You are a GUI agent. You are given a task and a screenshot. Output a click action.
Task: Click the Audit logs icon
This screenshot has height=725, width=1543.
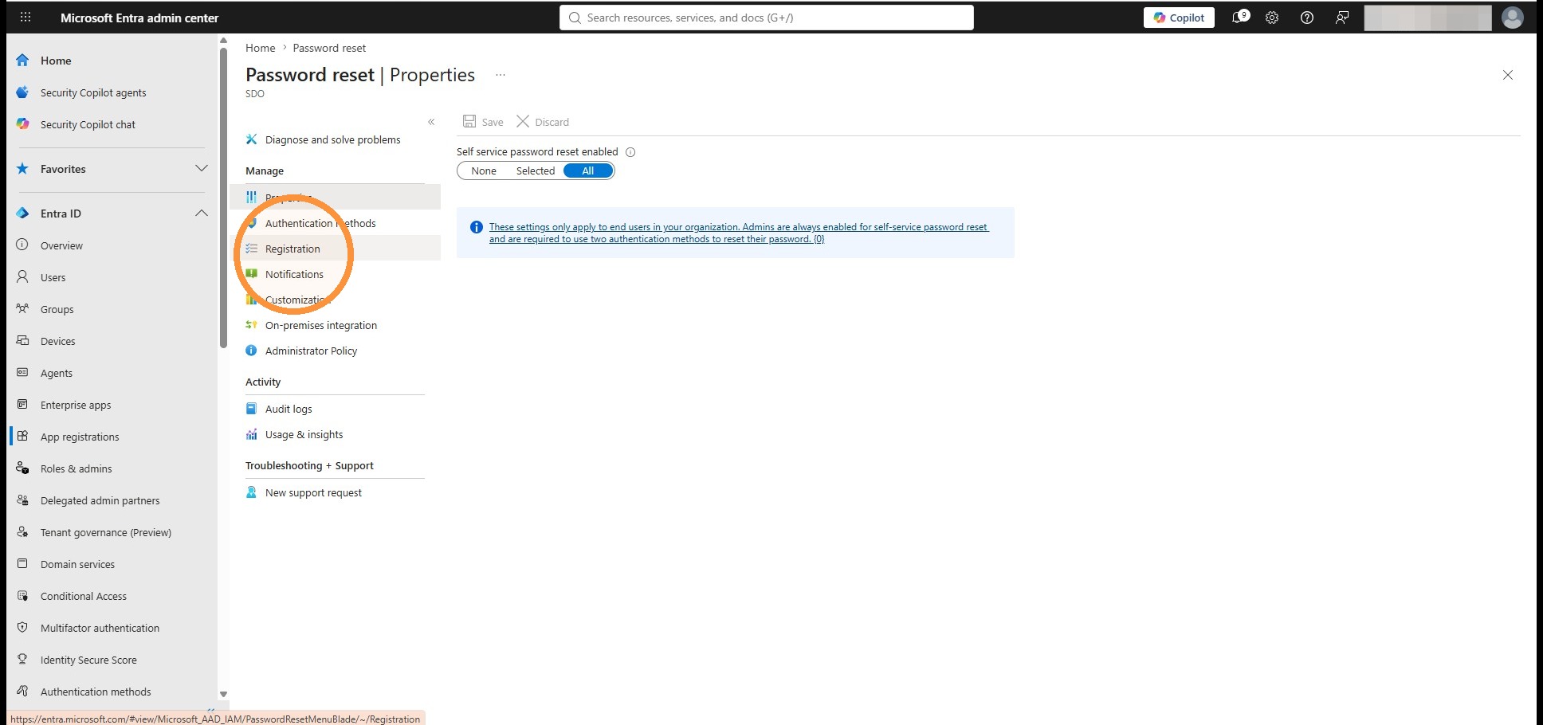[251, 409]
